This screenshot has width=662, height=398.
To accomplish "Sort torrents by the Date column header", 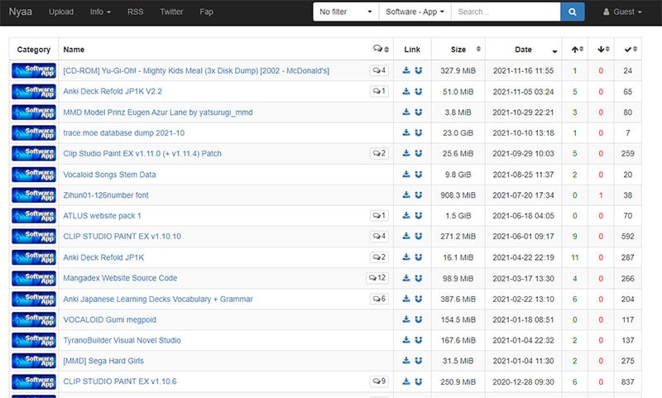I will [523, 50].
